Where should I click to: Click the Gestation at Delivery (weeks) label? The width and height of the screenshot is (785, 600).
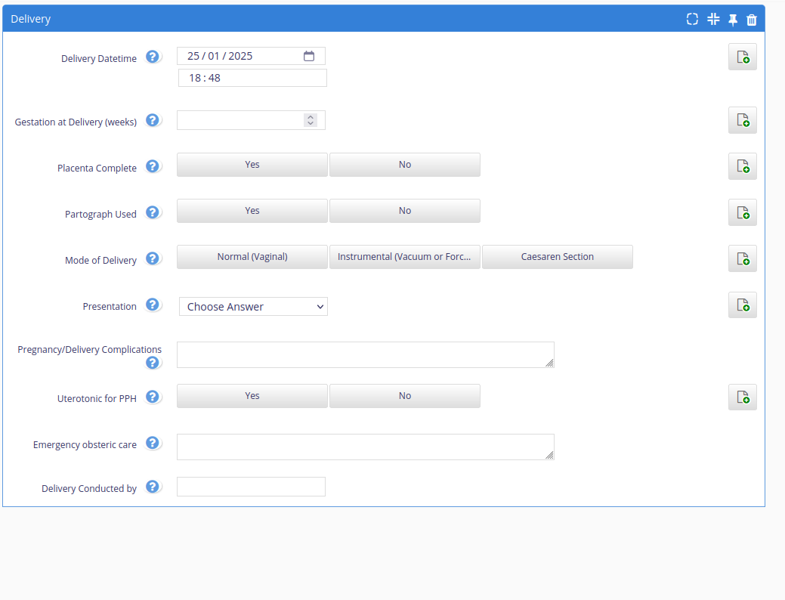point(76,122)
